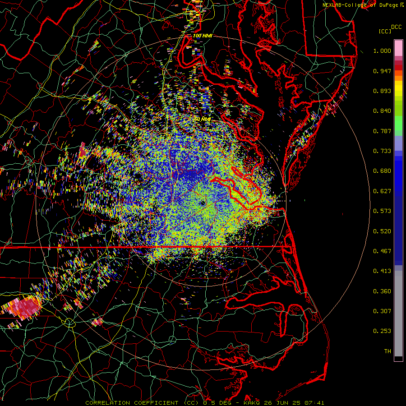The image size is (406, 406).
Task: Click the 0.893 scale value
Action: [382, 91]
